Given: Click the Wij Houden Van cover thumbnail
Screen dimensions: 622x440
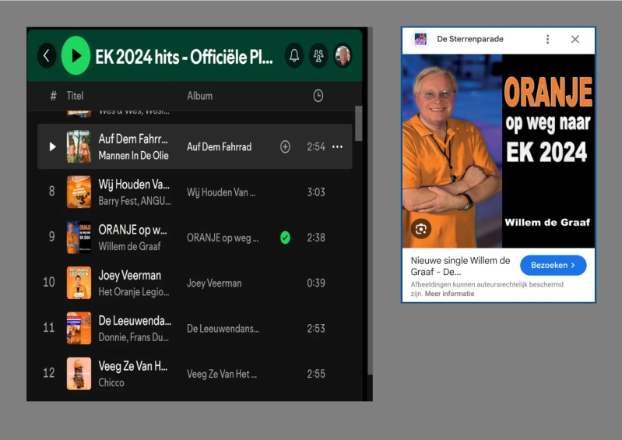Looking at the screenshot, I should point(79,192).
